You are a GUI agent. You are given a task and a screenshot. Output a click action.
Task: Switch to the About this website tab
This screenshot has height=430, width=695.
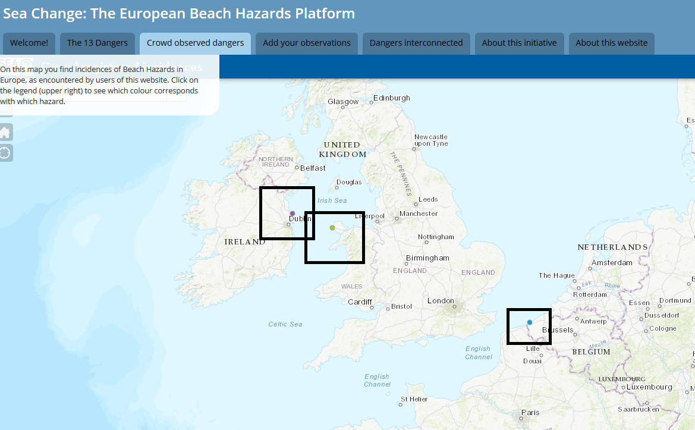coord(611,43)
